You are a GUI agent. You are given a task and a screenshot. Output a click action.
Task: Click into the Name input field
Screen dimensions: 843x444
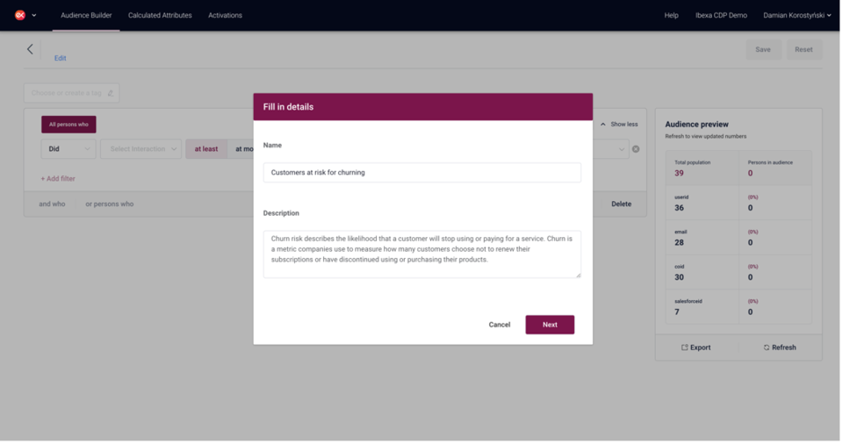point(422,173)
